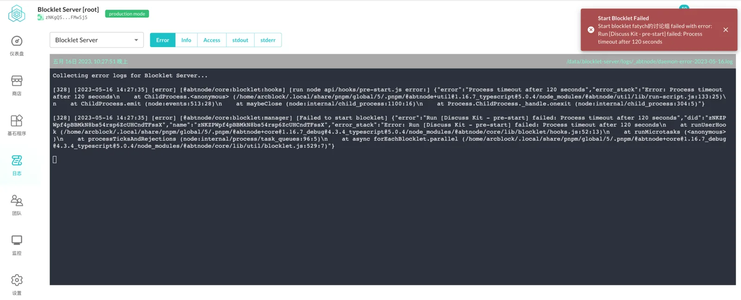Switch to the Access log tab
741x300 pixels.
click(x=212, y=40)
